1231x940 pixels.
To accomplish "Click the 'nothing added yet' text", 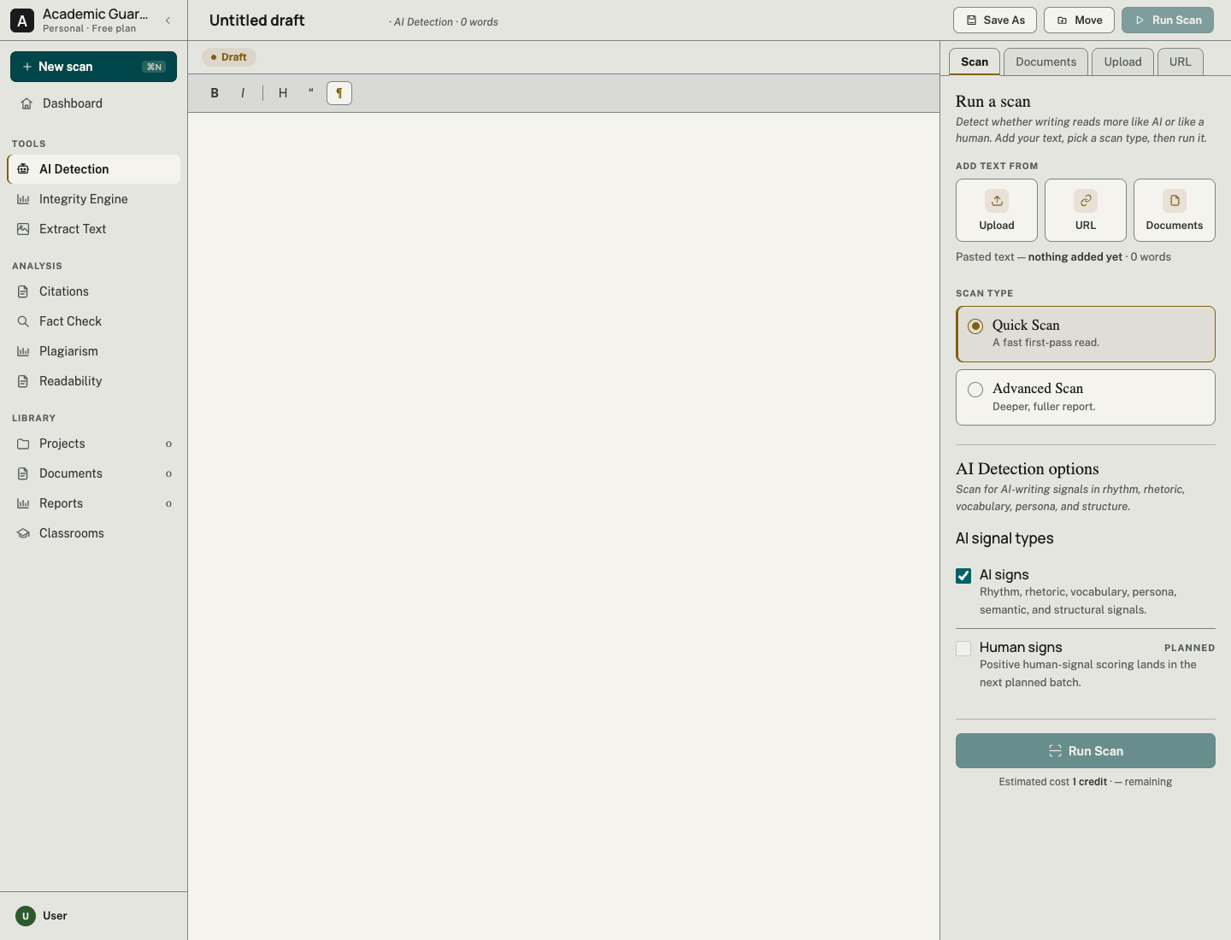I will click(1075, 257).
